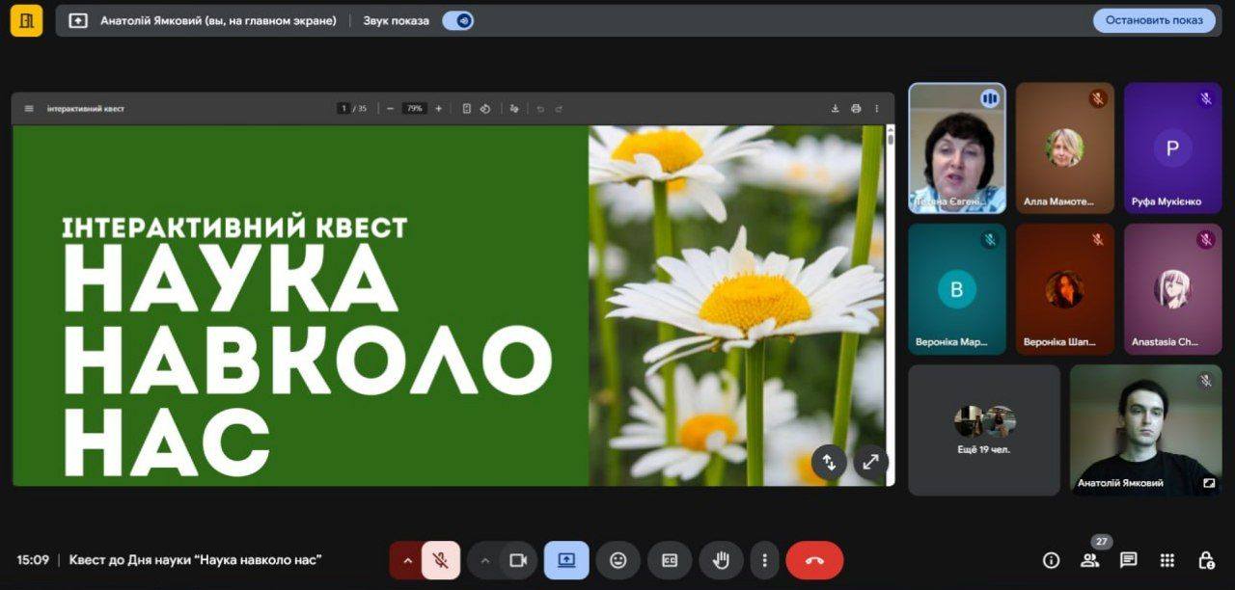Turn on closed captions
1235x590 pixels.
click(669, 560)
